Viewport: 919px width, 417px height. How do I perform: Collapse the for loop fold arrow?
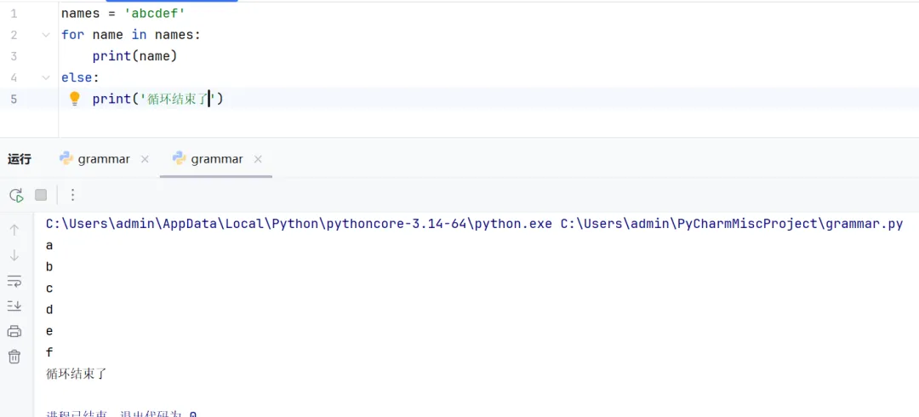46,35
